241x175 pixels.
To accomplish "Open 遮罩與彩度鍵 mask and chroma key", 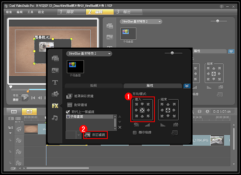I will 80,96.
